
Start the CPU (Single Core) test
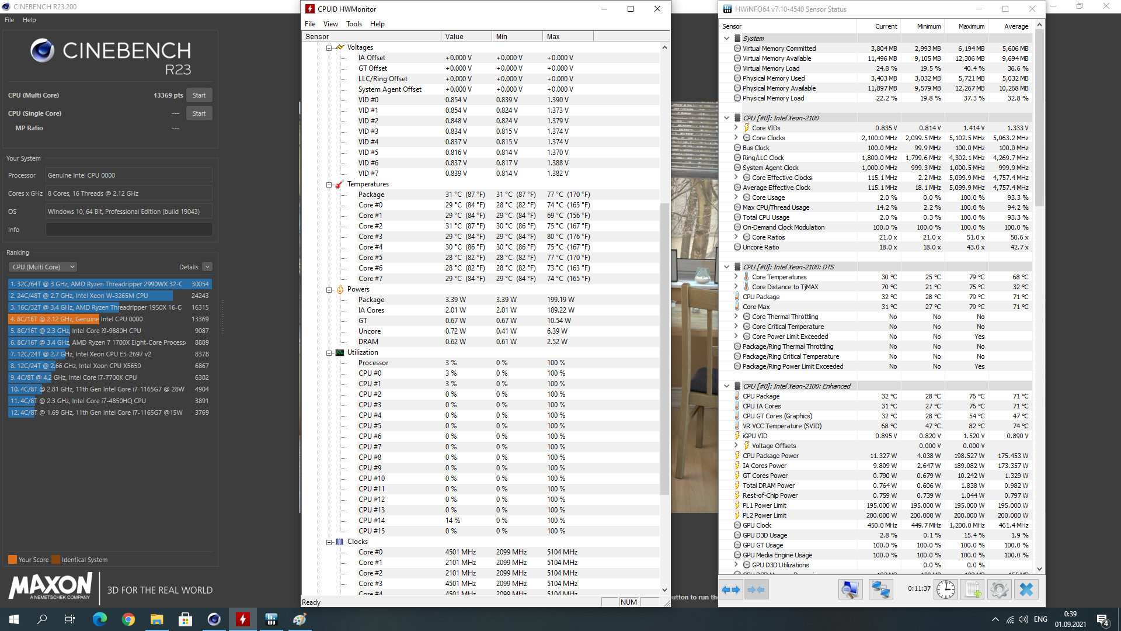pos(199,113)
